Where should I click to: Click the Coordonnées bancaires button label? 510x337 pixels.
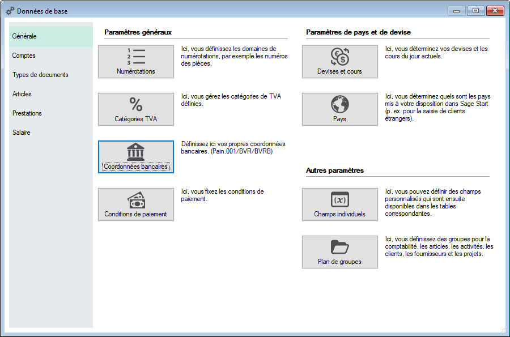(x=135, y=167)
